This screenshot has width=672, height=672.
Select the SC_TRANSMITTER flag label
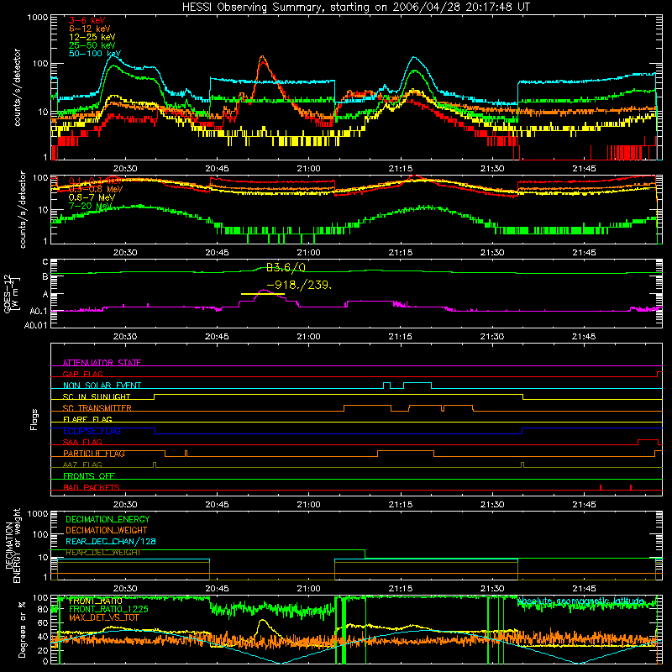coord(97,408)
